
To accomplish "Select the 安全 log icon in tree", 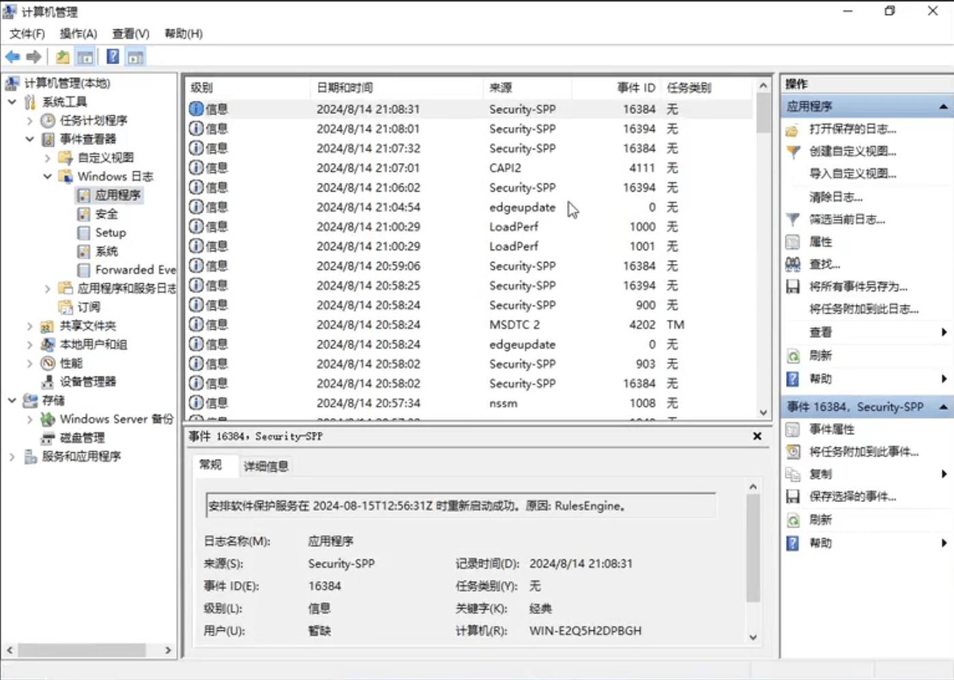I will tap(84, 214).
